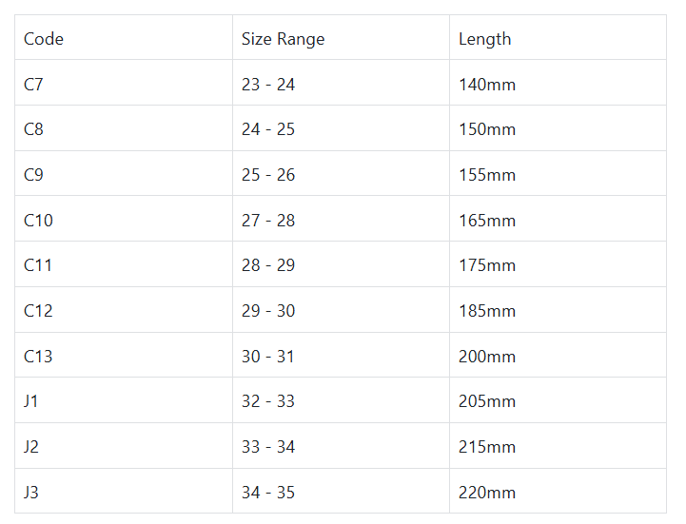Click the 185mm length cell

487,311
